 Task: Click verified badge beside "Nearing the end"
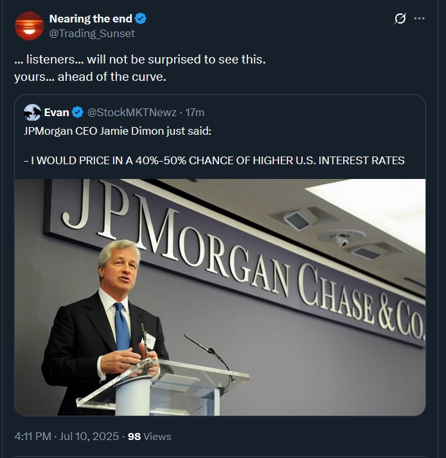(141, 19)
